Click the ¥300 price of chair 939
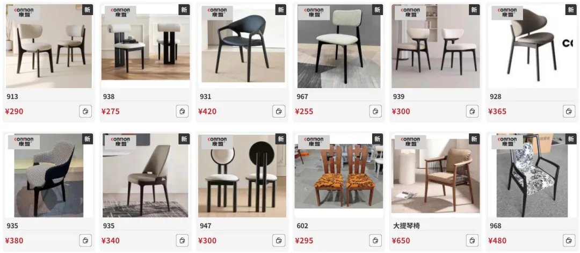Image resolution: width=580 pixels, height=253 pixels. [401, 111]
